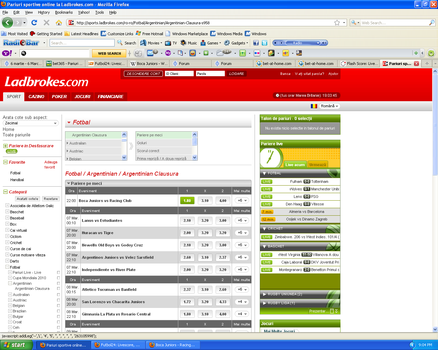Screen dimensions: 438x350
Task: Click the Resetare button
Action: tap(51, 199)
